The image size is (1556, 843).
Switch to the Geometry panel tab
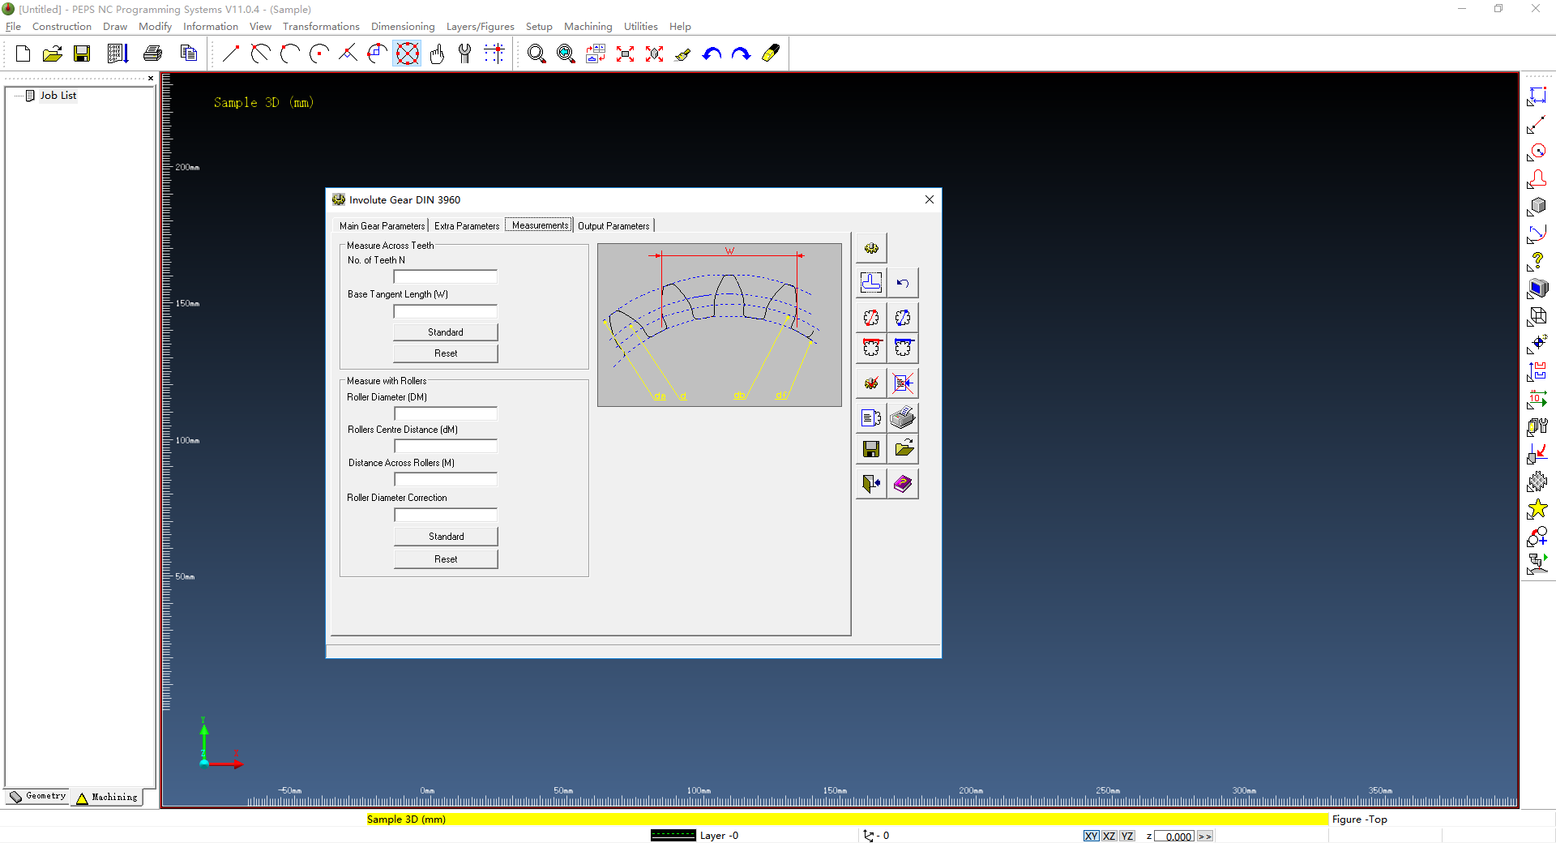click(x=37, y=797)
